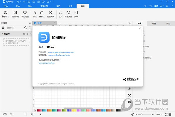
Task: Collapse the ribbon with up chevron
Action: pos(173,6)
